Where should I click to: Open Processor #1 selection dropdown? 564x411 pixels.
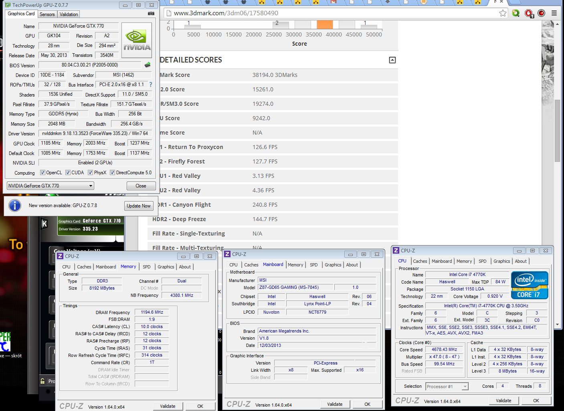447,387
